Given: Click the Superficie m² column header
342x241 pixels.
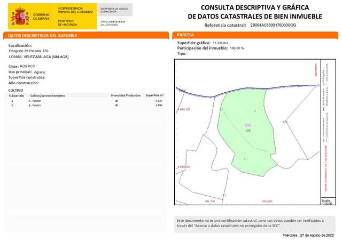Looking at the screenshot, I should pyautogui.click(x=154, y=95).
